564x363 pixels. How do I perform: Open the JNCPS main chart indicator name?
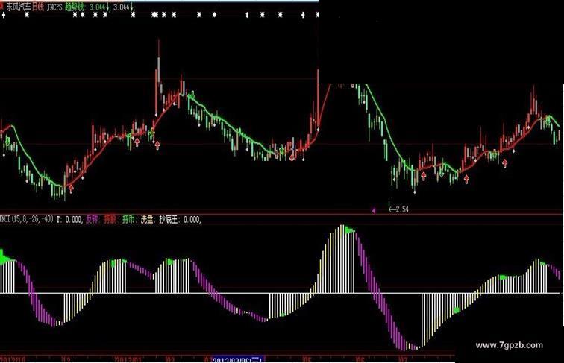(x=54, y=7)
